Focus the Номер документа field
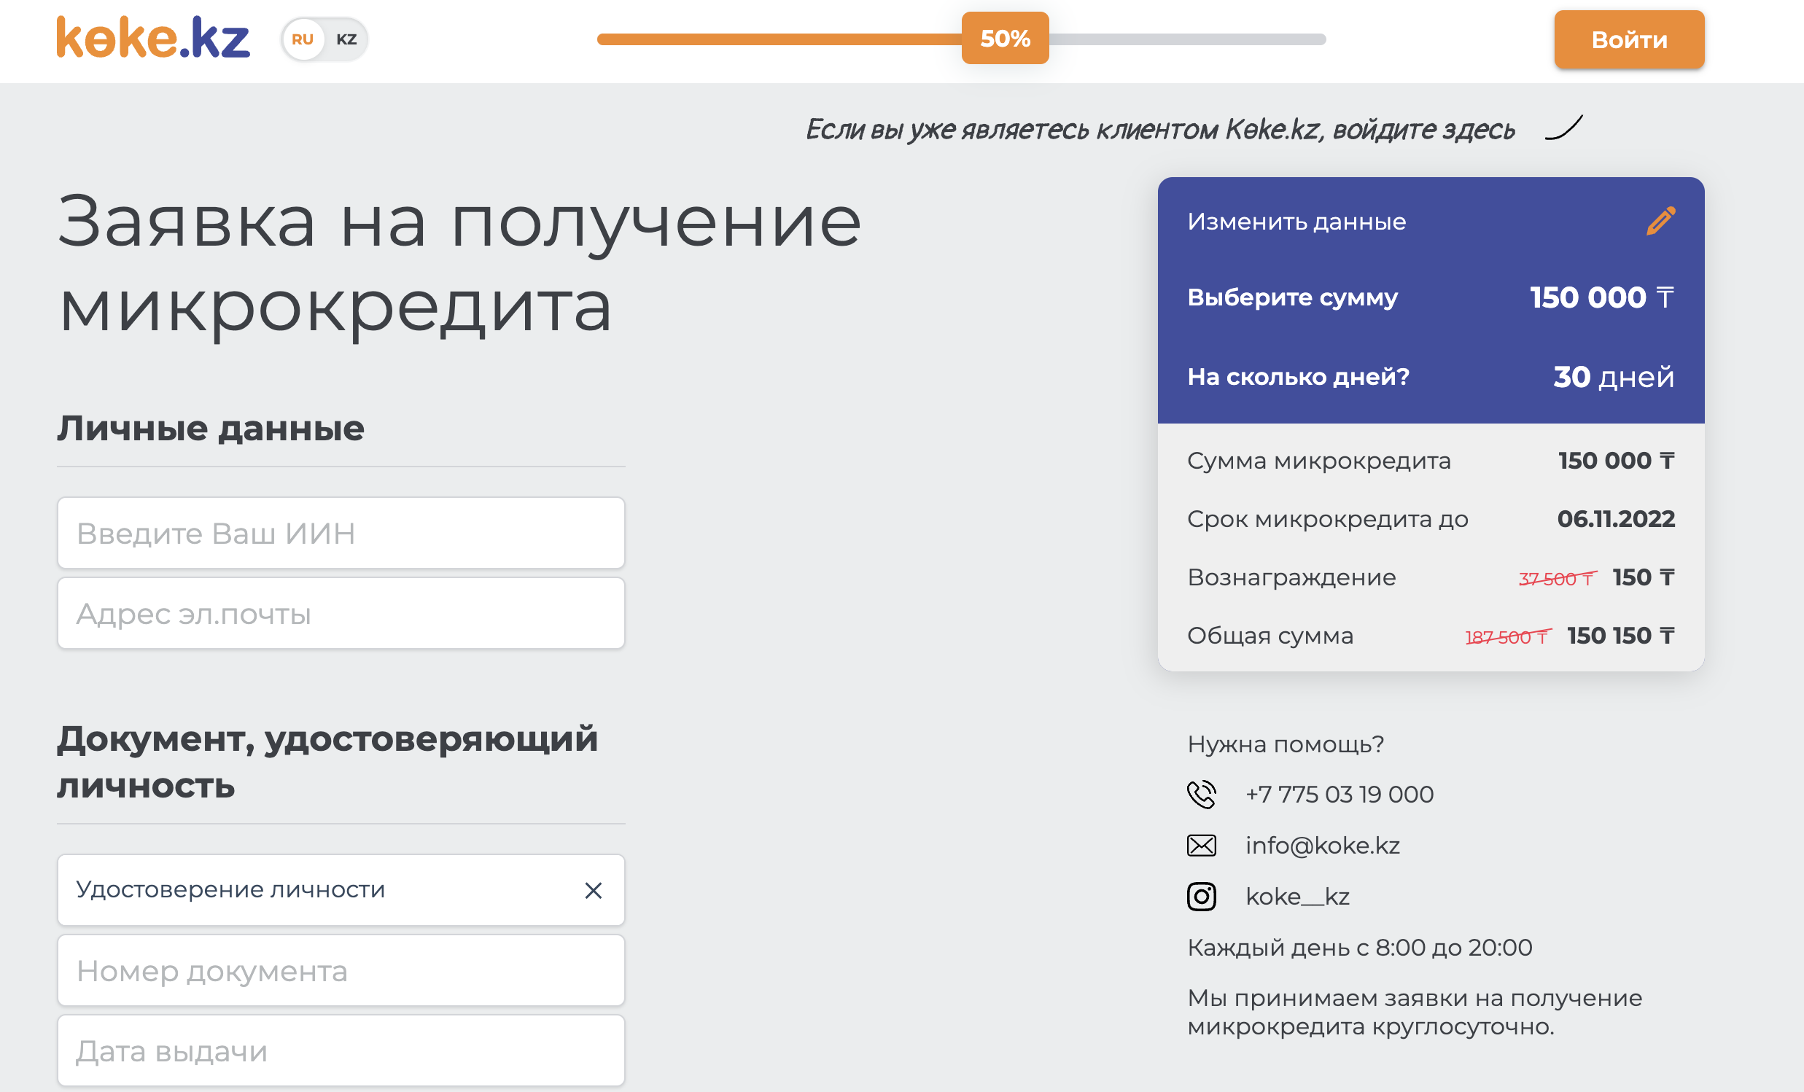The width and height of the screenshot is (1804, 1092). (x=341, y=970)
